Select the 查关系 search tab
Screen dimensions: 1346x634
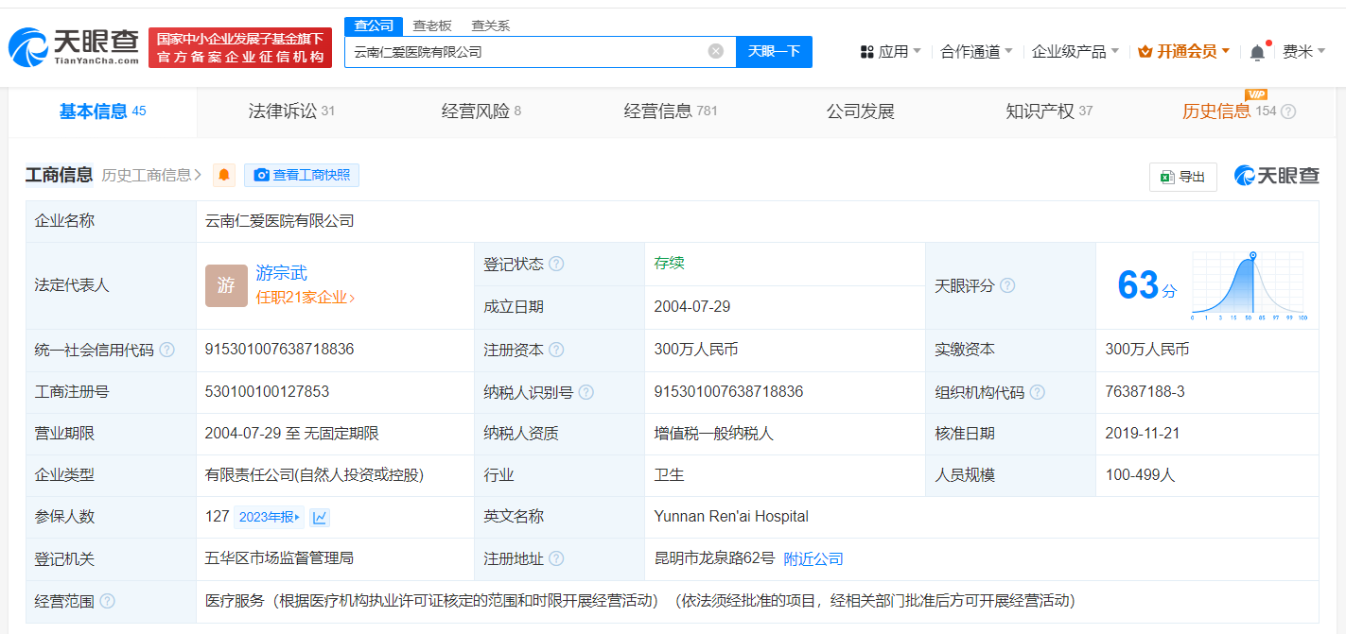point(491,26)
